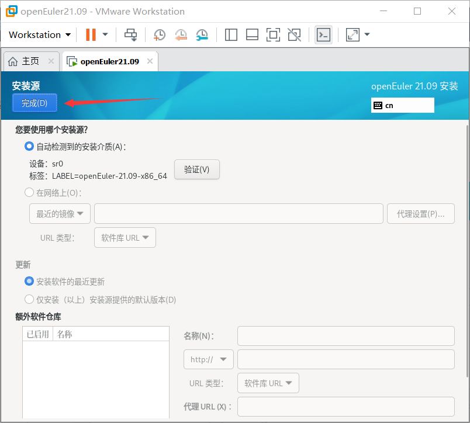Open the stretch display dropdown arrow
The height and width of the screenshot is (423, 470).
point(367,34)
